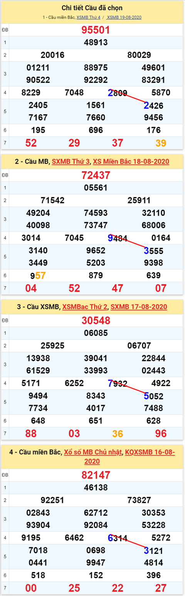
Task: Click first prize number 05561
Action: 96,188
